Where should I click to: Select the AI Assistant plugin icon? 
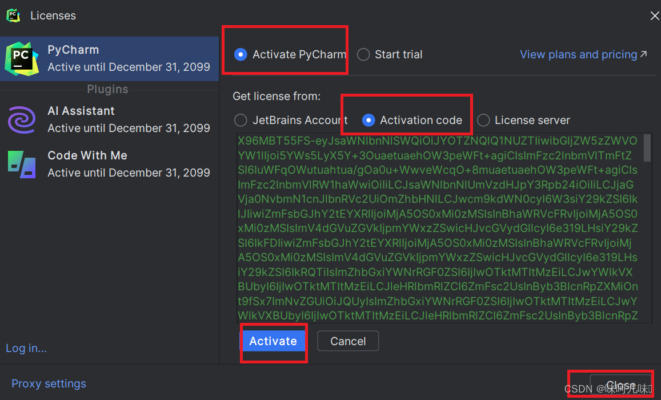pyautogui.click(x=22, y=119)
